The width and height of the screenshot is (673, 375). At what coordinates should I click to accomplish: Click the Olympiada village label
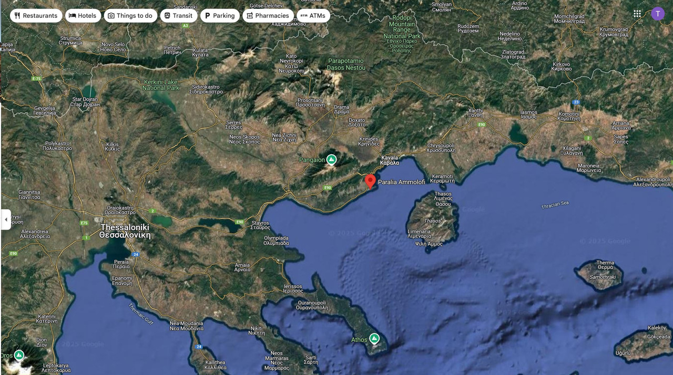click(276, 241)
